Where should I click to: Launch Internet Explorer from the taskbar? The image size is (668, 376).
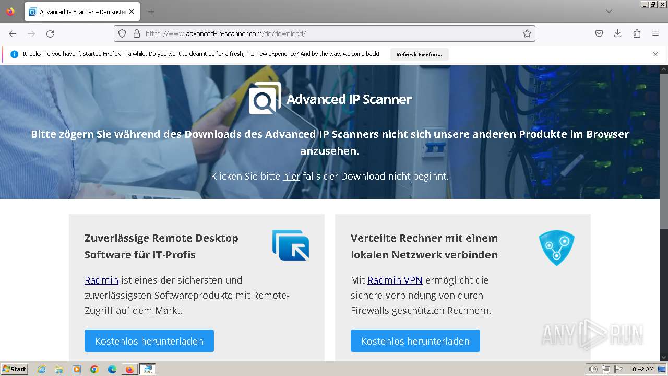[x=41, y=369]
